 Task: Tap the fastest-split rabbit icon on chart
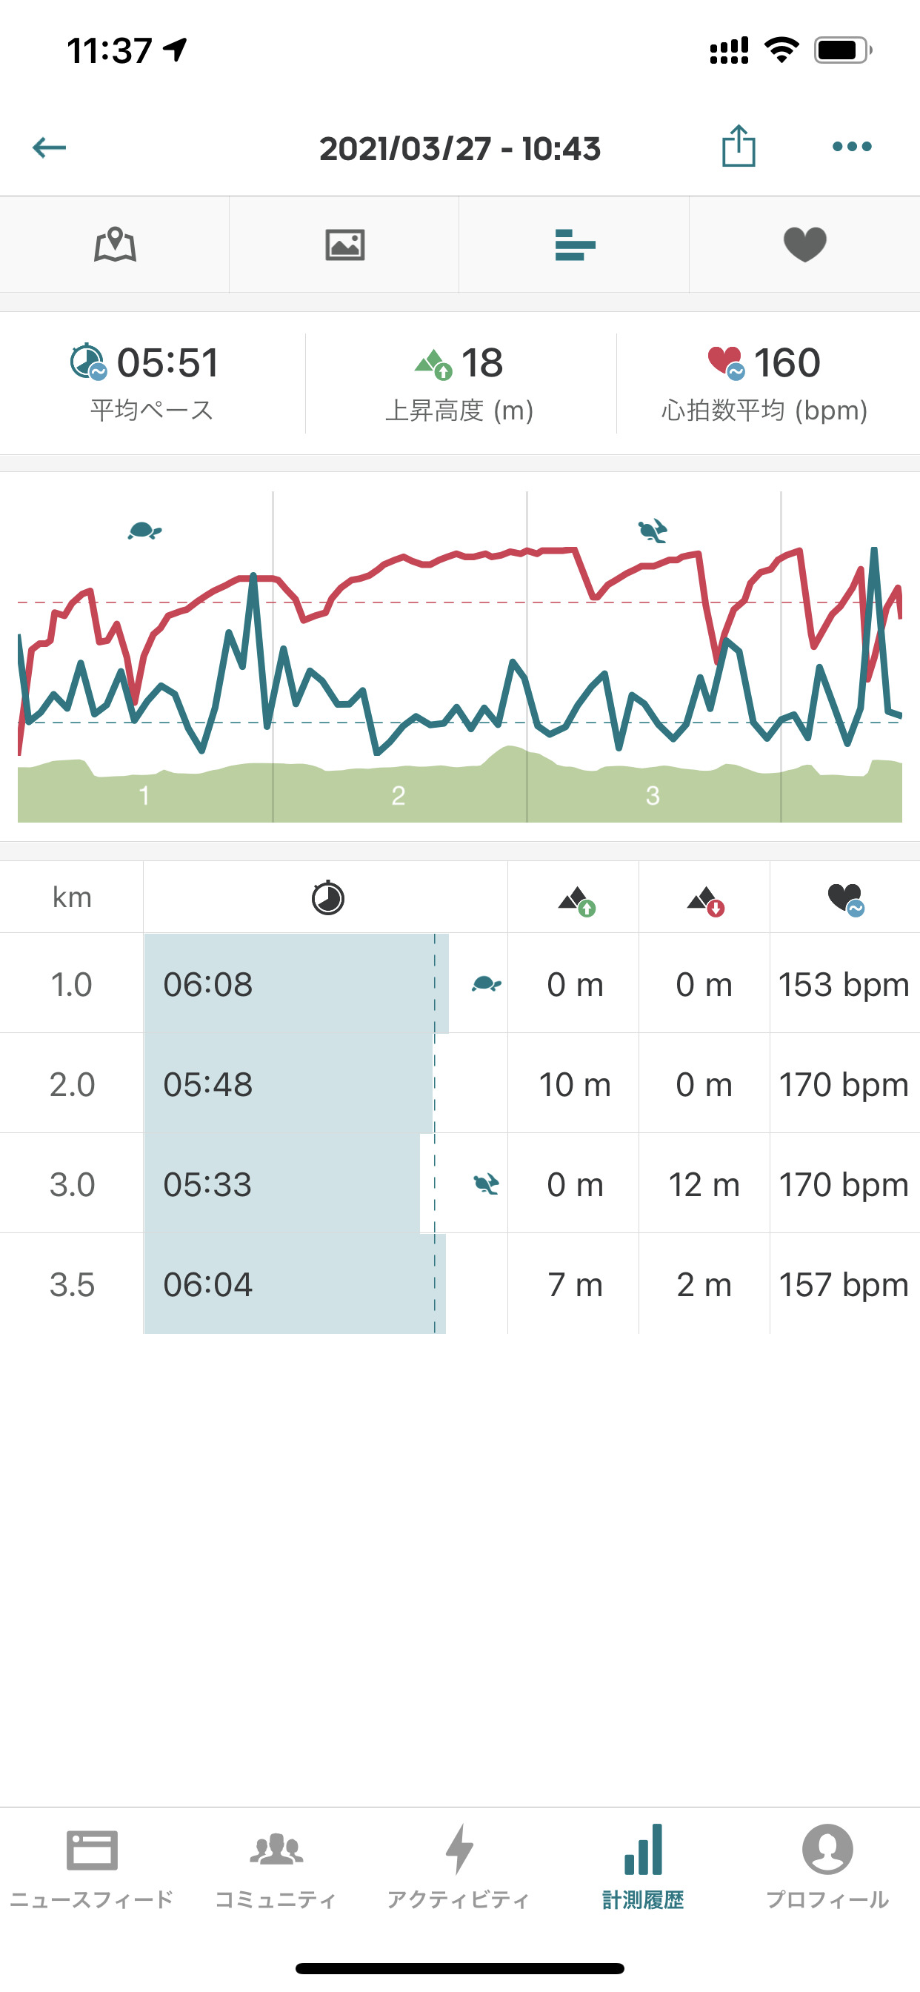pyautogui.click(x=653, y=531)
